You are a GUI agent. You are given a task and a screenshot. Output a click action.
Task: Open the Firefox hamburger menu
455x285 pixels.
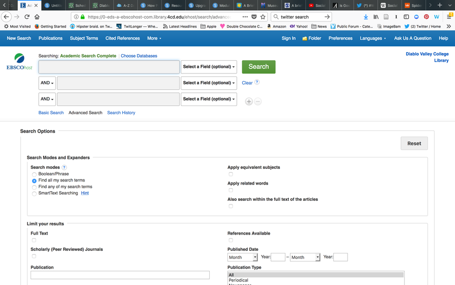coord(449,17)
